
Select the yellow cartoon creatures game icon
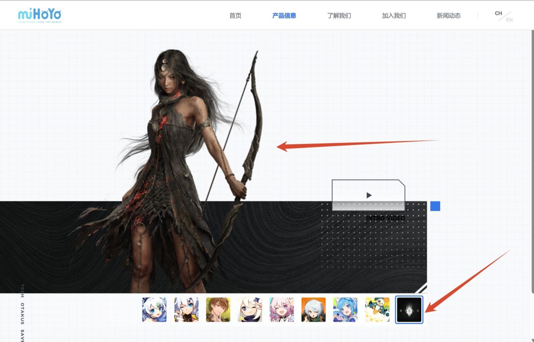[x=377, y=310]
